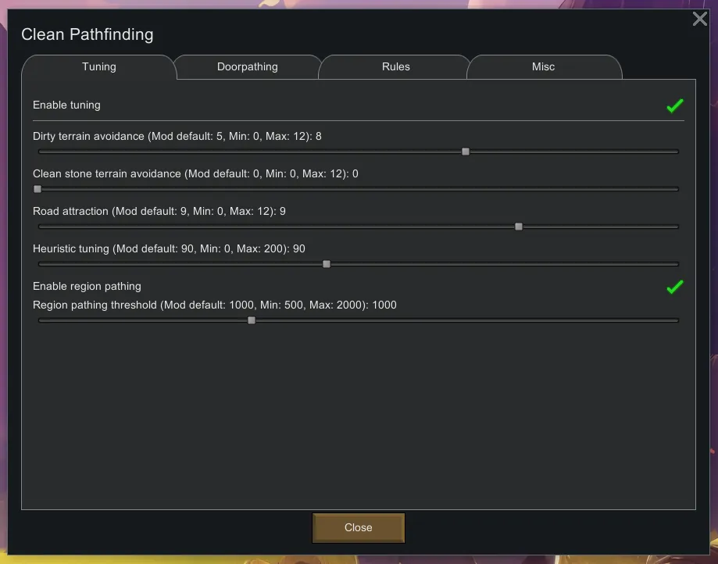Viewport: 718px width, 564px height.
Task: Set Dirty terrain avoidance to max on track
Action: [677, 152]
